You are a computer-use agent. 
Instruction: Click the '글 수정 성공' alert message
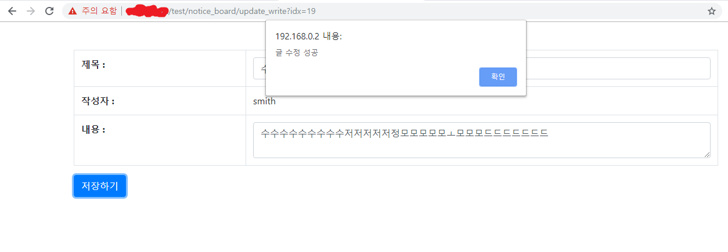point(297,53)
